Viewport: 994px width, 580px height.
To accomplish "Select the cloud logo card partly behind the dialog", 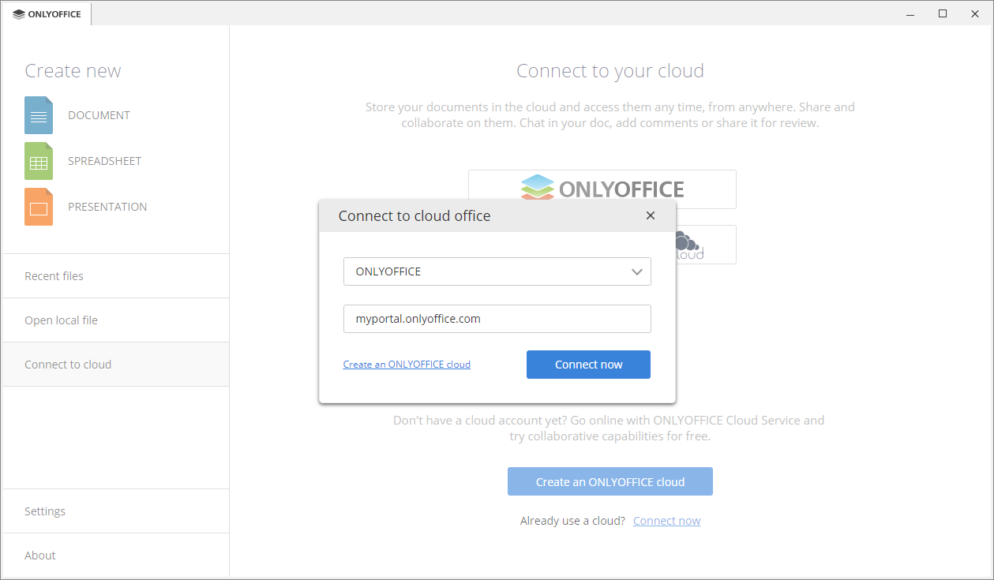I will [705, 245].
